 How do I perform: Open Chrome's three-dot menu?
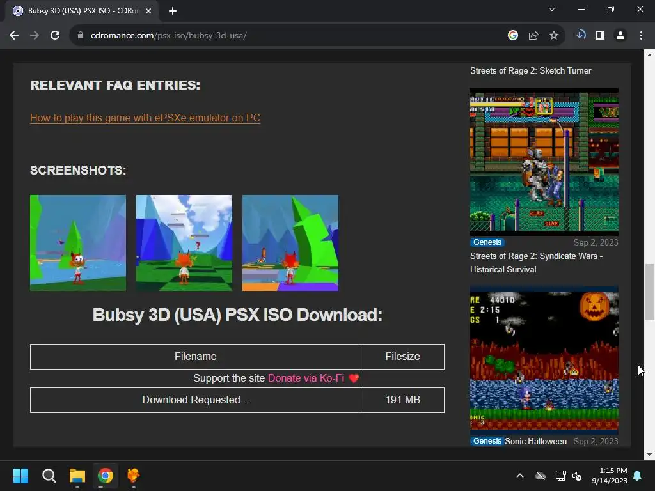[x=641, y=36]
